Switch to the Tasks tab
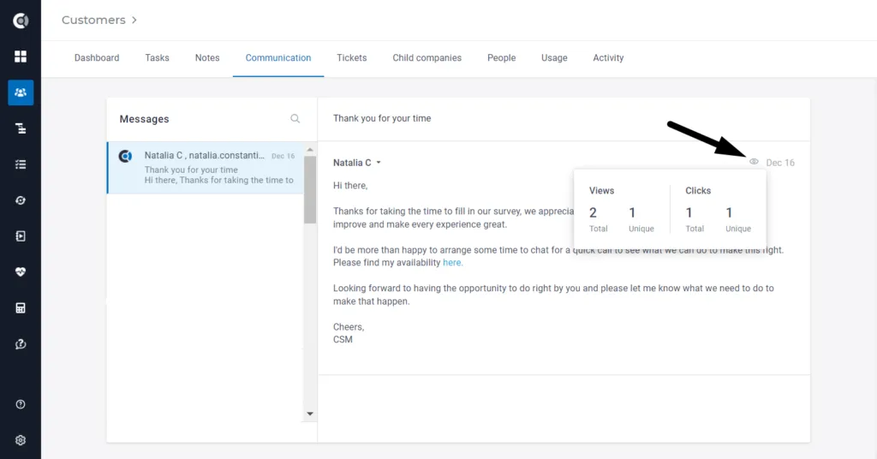Image resolution: width=877 pixels, height=459 pixels. [158, 57]
